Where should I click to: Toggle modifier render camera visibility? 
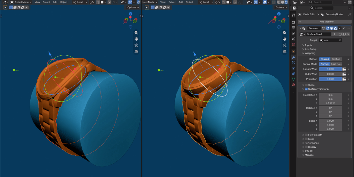pos(335,28)
